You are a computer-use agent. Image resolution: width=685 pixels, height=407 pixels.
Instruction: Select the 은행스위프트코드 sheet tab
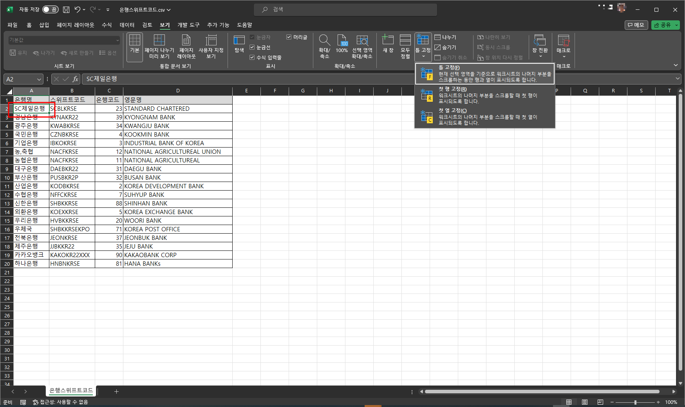[x=71, y=391]
